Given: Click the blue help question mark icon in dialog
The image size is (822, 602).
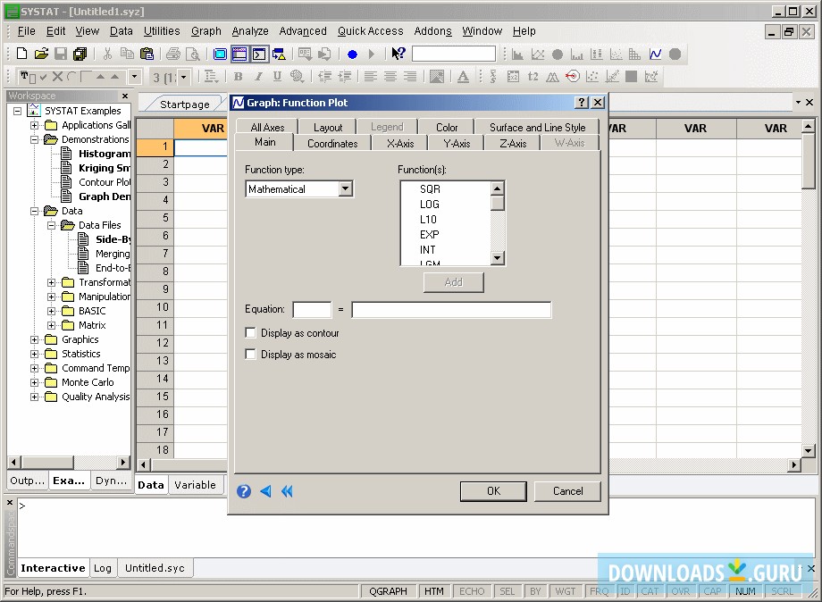Looking at the screenshot, I should [x=244, y=491].
